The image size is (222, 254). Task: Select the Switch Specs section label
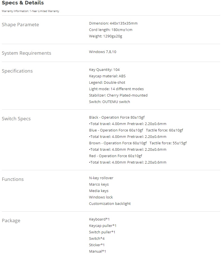pos(16,119)
